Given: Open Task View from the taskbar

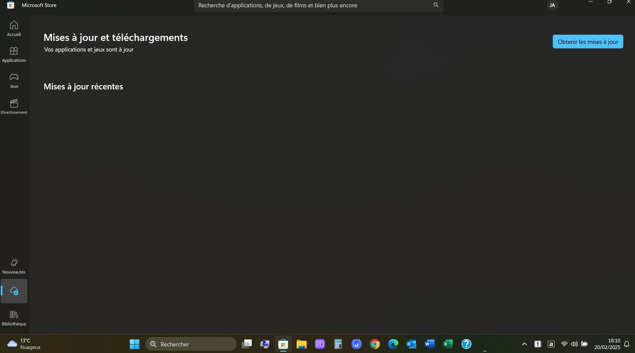Looking at the screenshot, I should point(247,344).
